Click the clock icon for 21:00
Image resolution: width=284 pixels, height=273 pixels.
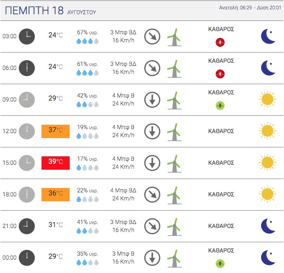point(27,226)
